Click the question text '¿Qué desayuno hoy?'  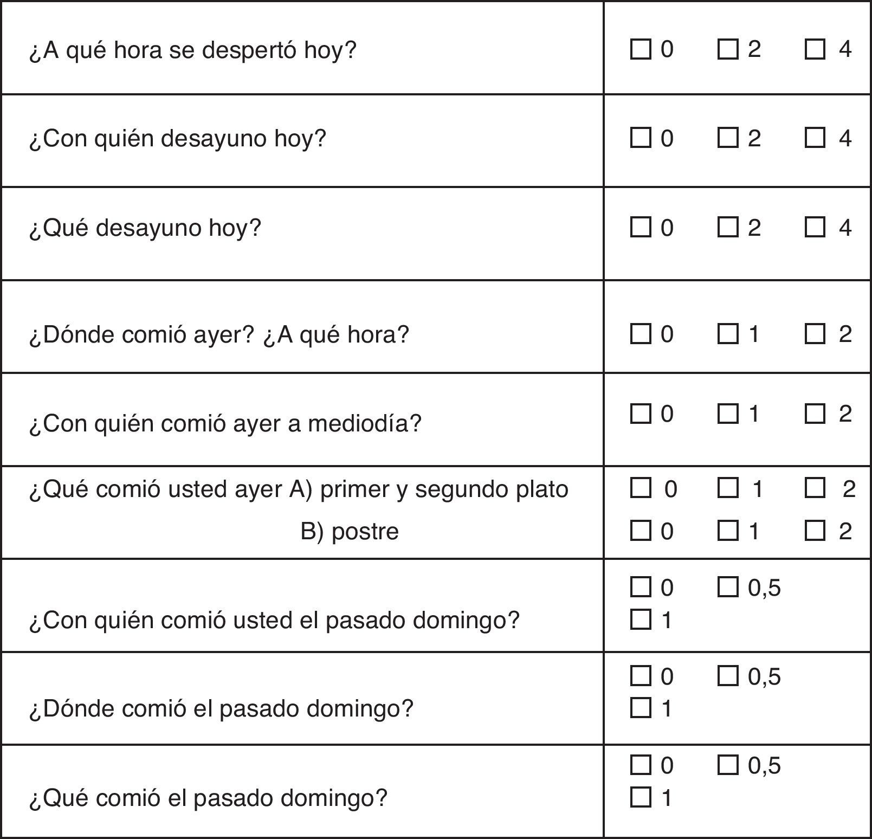click(145, 228)
